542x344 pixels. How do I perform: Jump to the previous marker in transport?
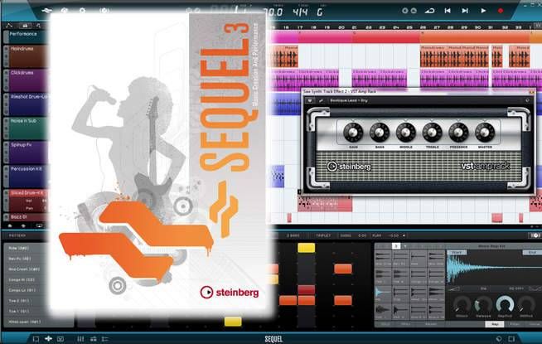click(x=447, y=11)
